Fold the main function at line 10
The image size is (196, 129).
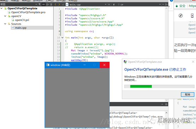(x=62, y=37)
